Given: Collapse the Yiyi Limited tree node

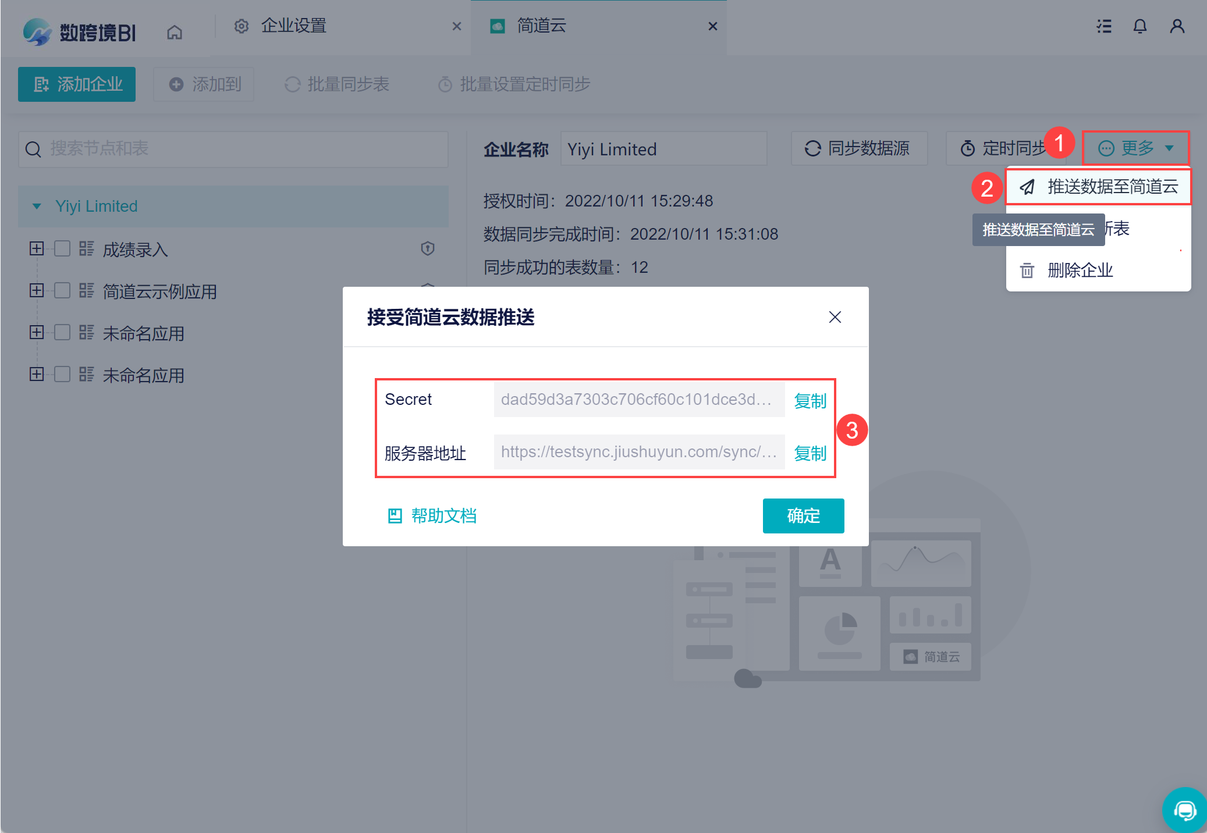Looking at the screenshot, I should coord(37,207).
